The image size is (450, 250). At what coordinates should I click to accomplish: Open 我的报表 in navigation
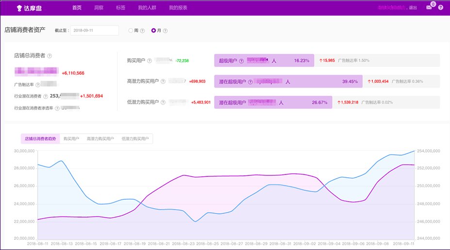click(178, 8)
